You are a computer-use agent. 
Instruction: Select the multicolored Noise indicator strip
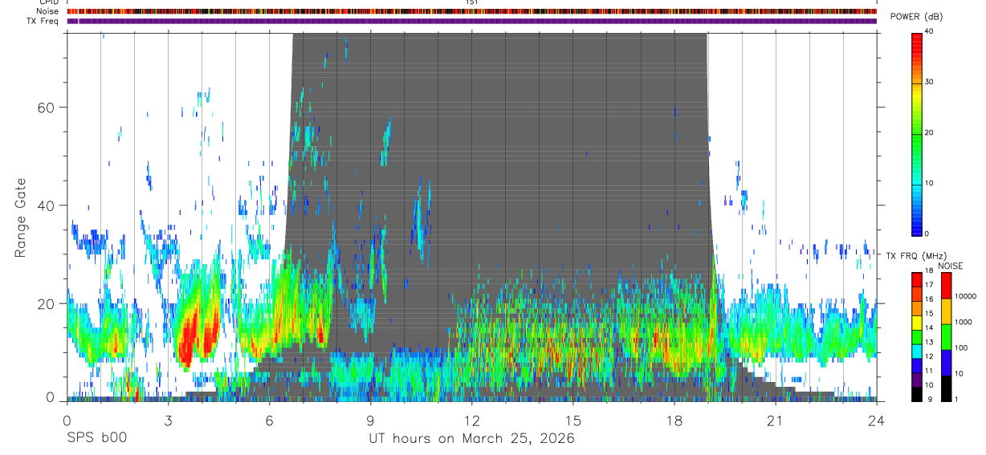click(471, 11)
